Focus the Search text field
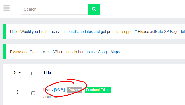Image resolution: width=185 pixels, height=105 pixels. point(54,9)
